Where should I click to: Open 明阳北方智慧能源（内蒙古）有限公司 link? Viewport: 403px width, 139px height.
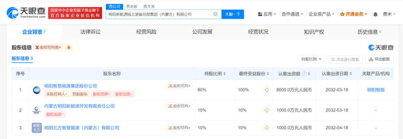82,128
